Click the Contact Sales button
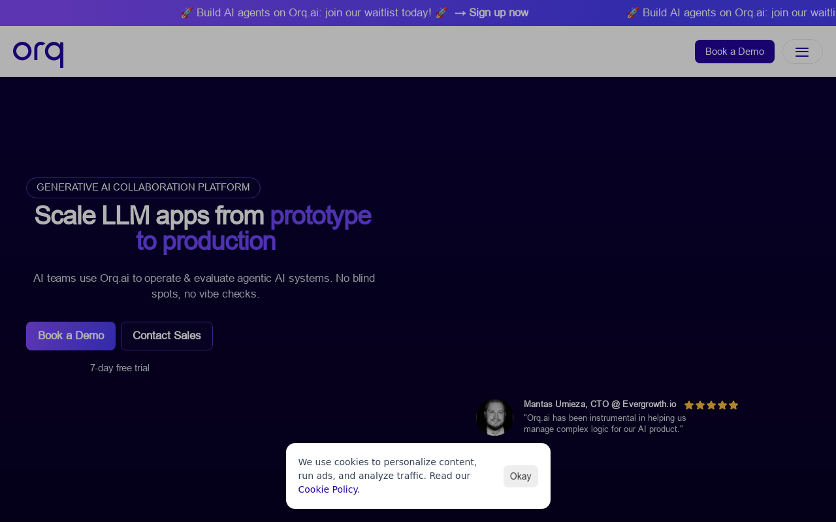This screenshot has width=836, height=522. pyautogui.click(x=167, y=336)
